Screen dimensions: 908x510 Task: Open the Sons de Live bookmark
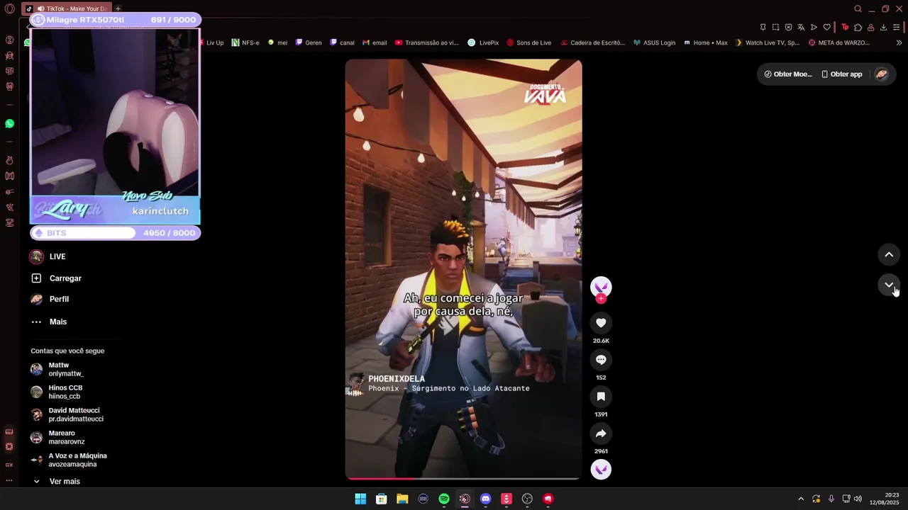tap(528, 42)
